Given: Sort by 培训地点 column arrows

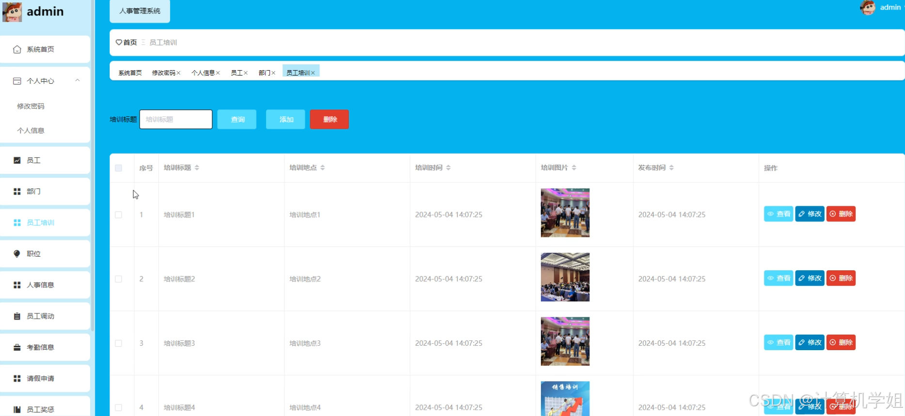Looking at the screenshot, I should [x=322, y=168].
